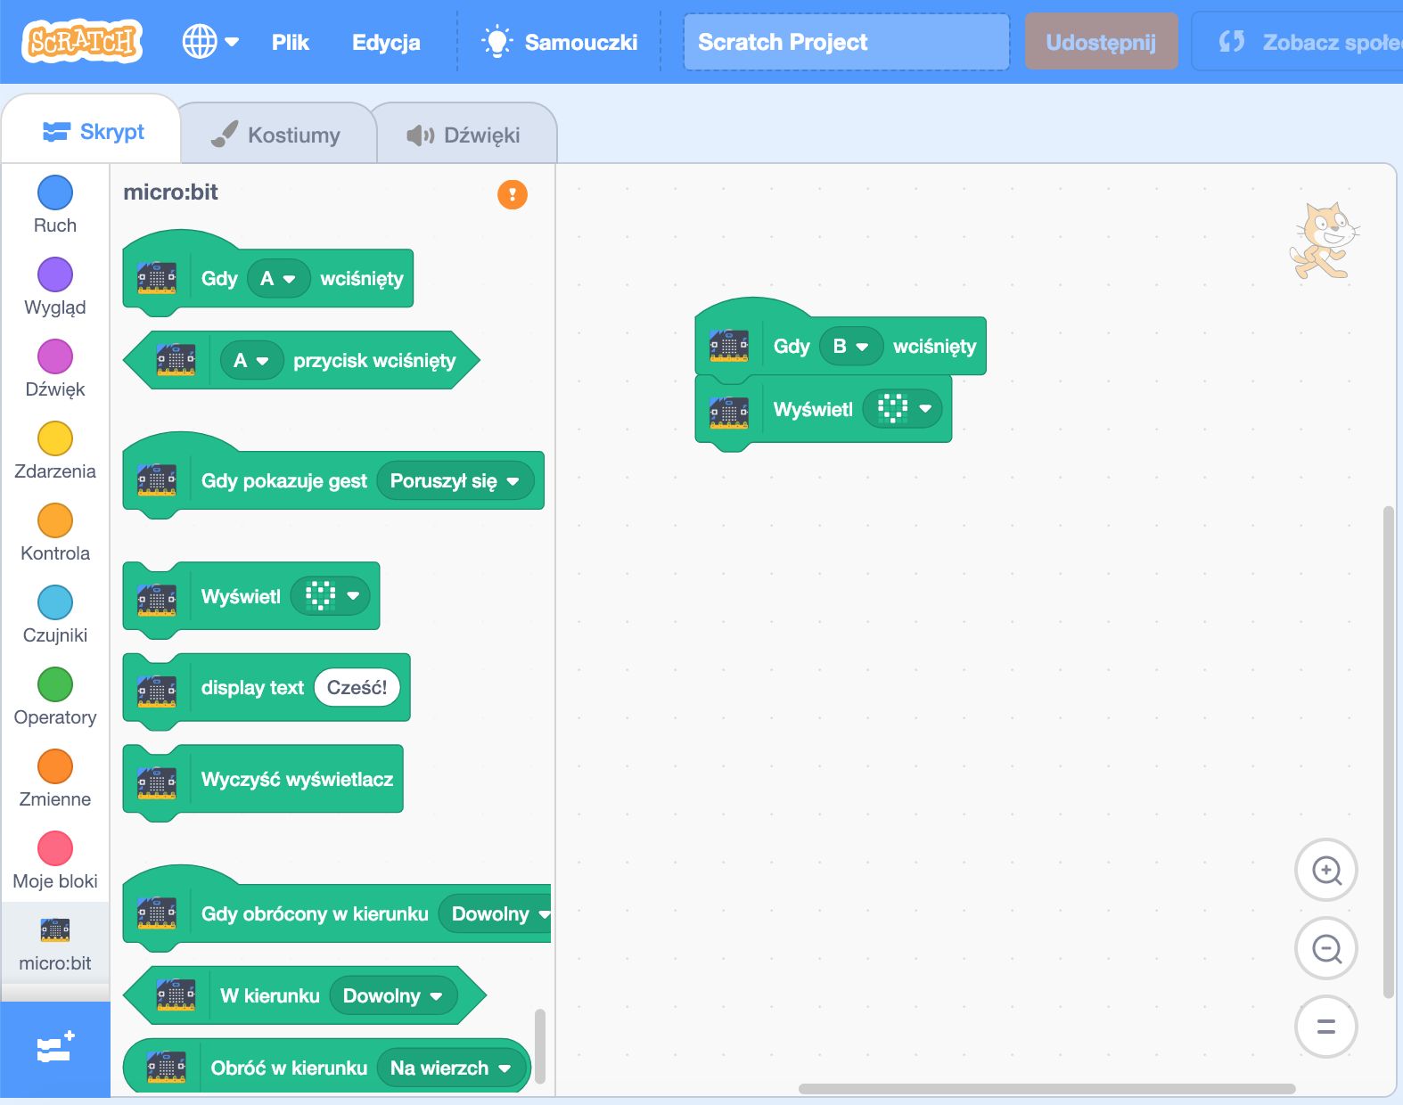The height and width of the screenshot is (1105, 1403).
Task: Select the micro:bit extension category
Action: pyautogui.click(x=55, y=945)
